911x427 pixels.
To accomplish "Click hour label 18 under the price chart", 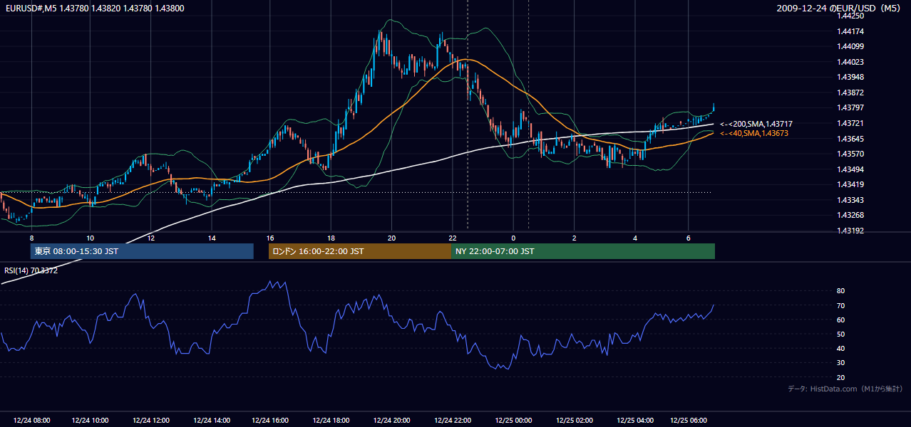I will click(331, 238).
